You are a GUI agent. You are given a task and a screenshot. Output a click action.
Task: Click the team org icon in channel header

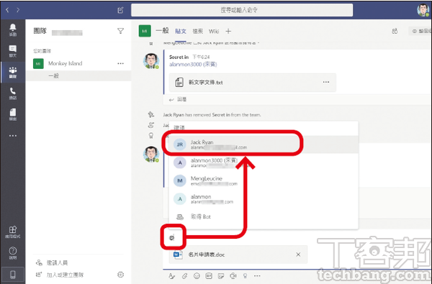click(x=395, y=31)
